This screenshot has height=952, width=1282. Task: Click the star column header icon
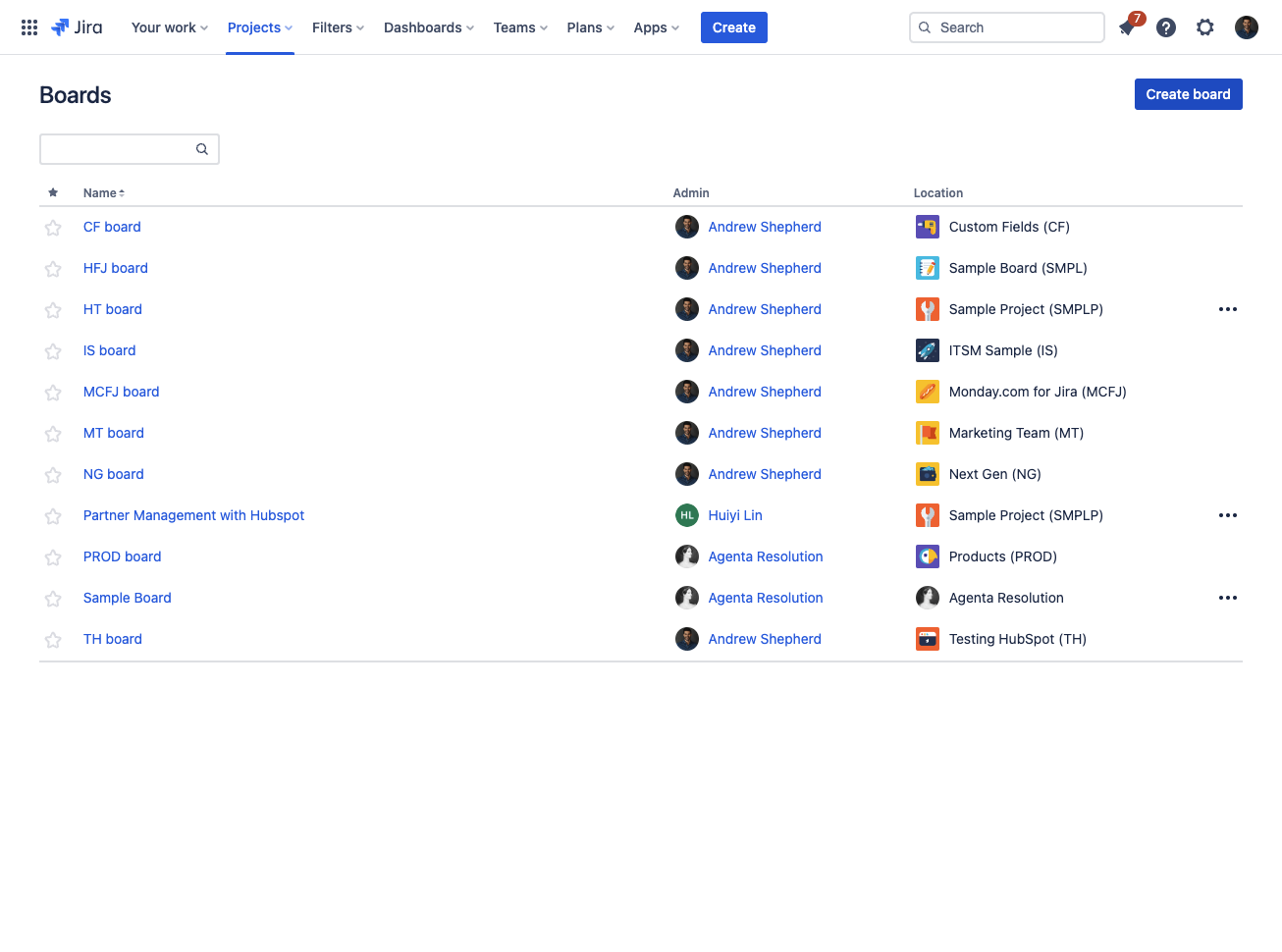click(53, 192)
